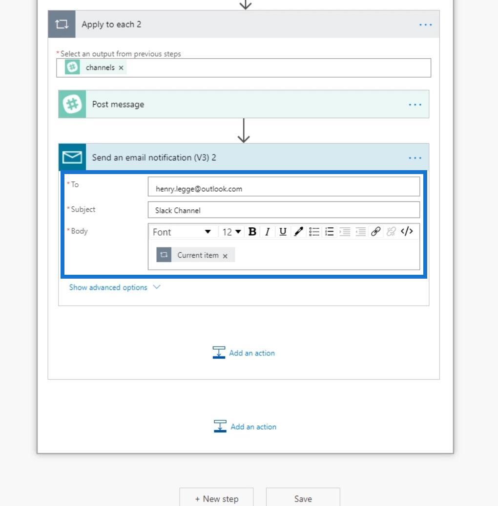Image resolution: width=498 pixels, height=506 pixels.
Task: Click the lower Add an action link
Action: coord(245,427)
